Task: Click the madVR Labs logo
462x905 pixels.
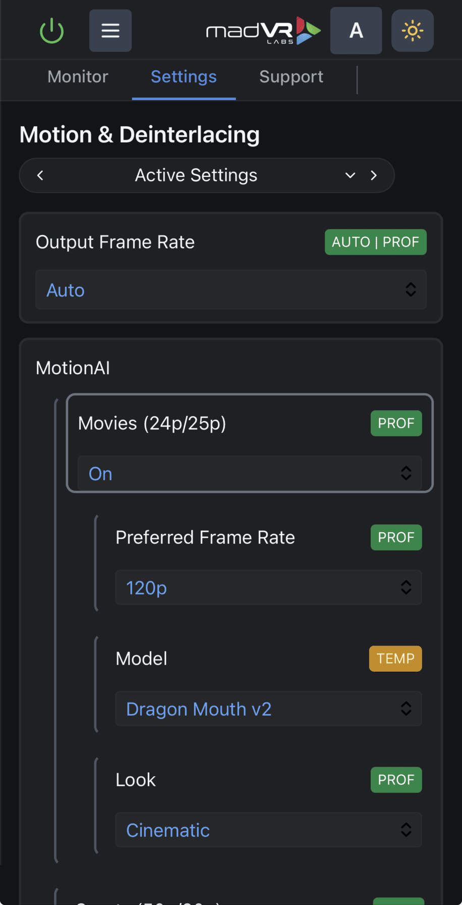Action: tap(263, 31)
